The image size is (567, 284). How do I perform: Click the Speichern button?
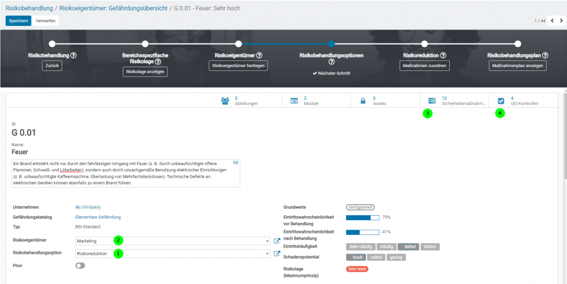click(x=18, y=21)
